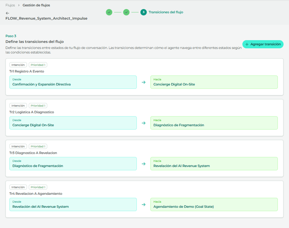
Task: Select step 3 circle in stepper
Action: pyautogui.click(x=144, y=12)
